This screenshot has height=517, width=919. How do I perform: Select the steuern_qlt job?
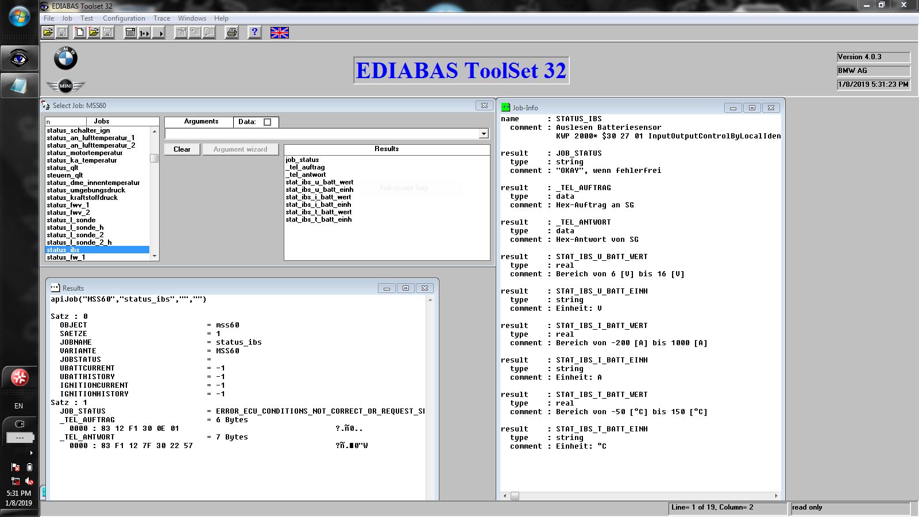97,175
